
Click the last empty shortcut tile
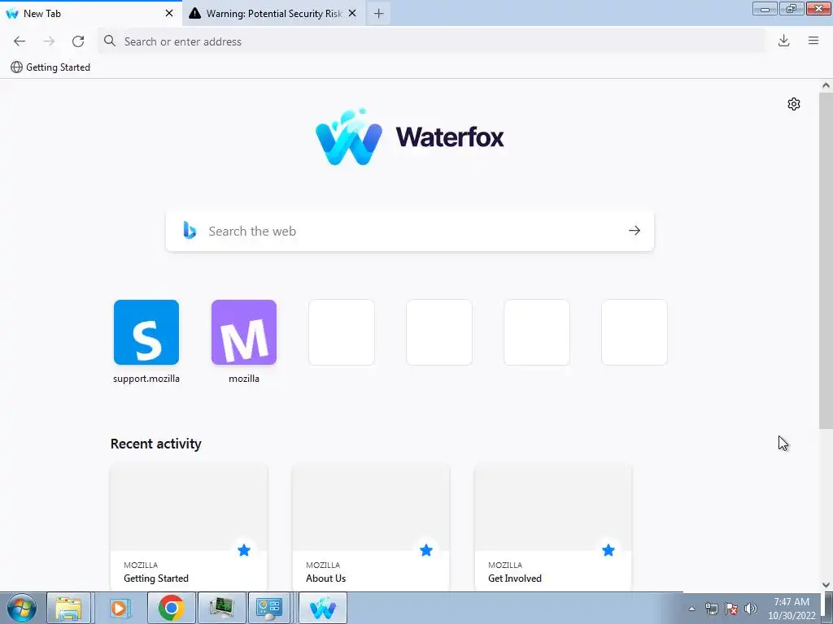tap(635, 332)
